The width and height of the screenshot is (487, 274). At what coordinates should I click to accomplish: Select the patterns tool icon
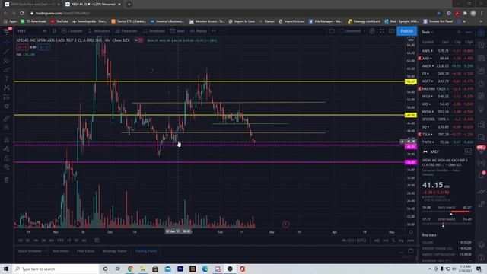pos(6,88)
